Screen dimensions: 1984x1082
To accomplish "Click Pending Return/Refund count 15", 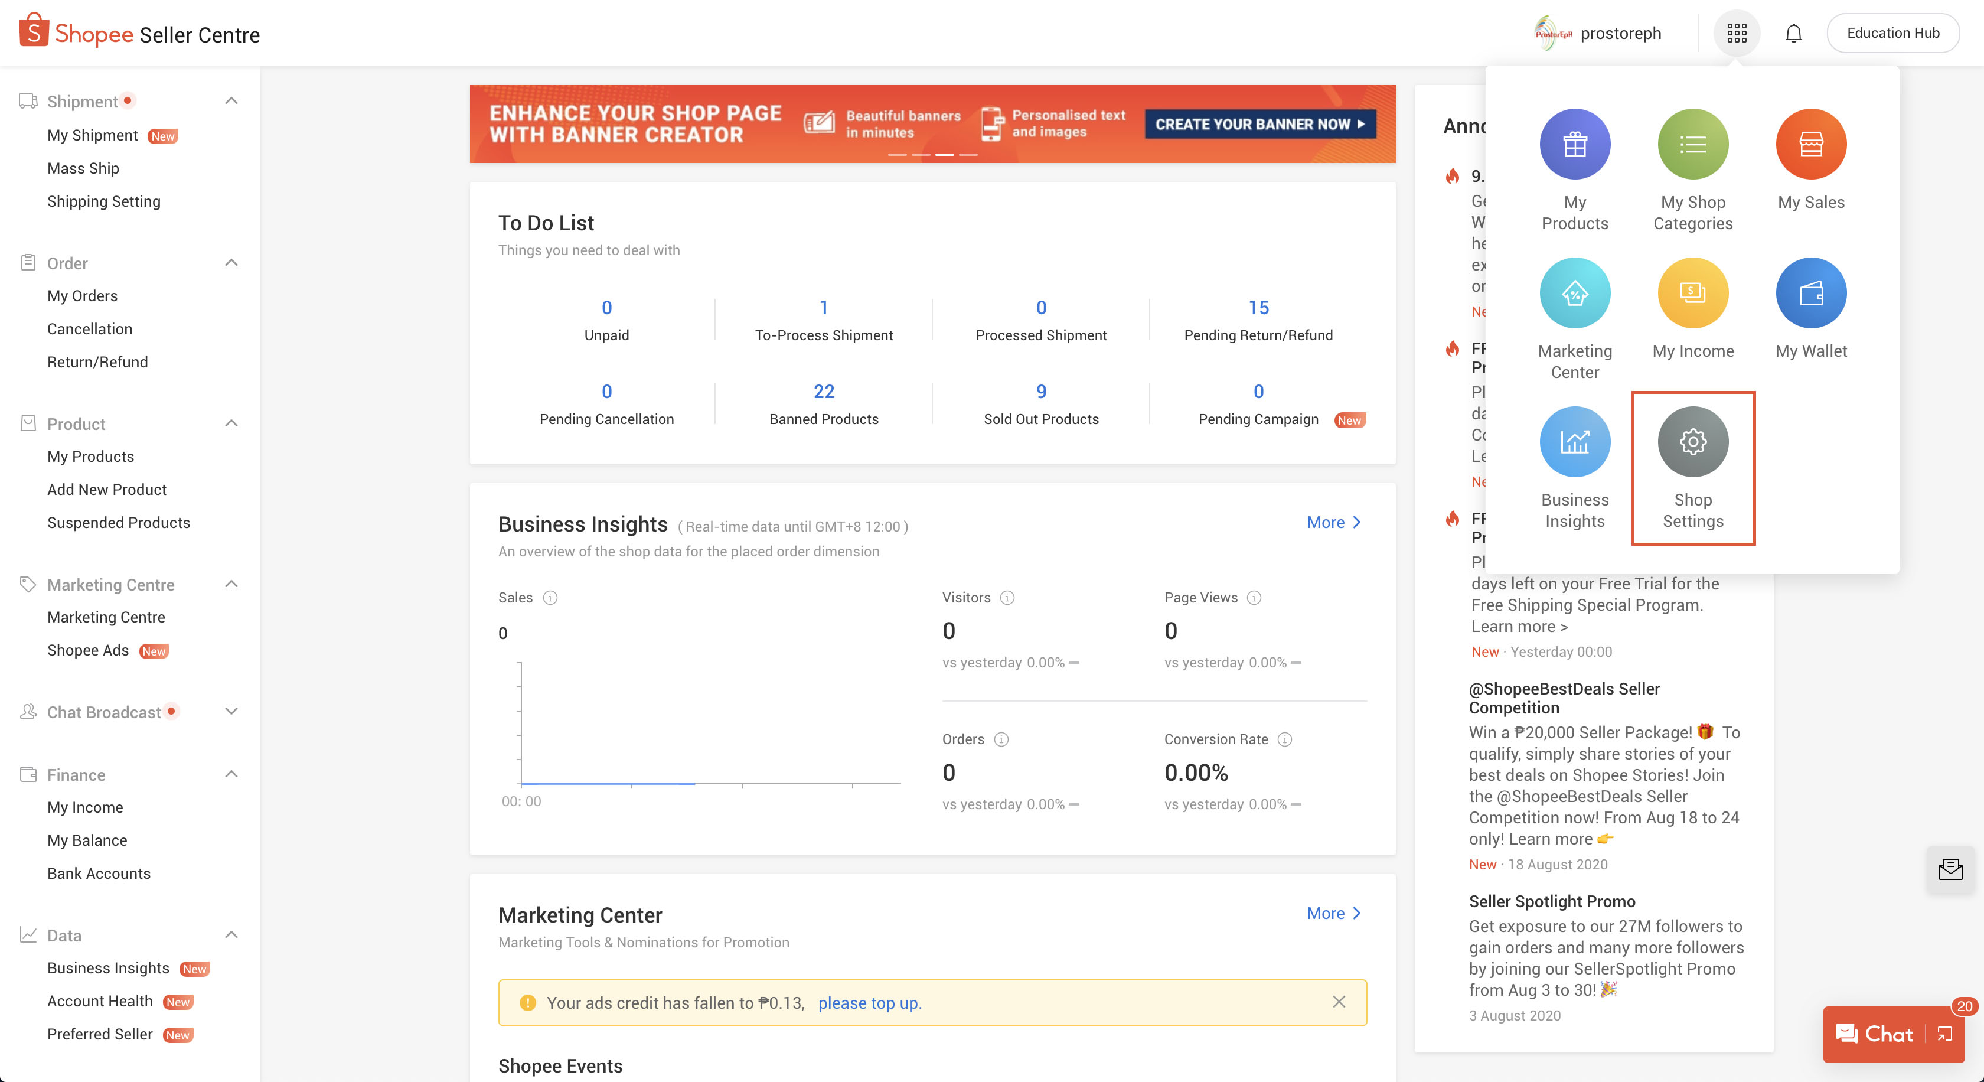I will pyautogui.click(x=1257, y=308).
